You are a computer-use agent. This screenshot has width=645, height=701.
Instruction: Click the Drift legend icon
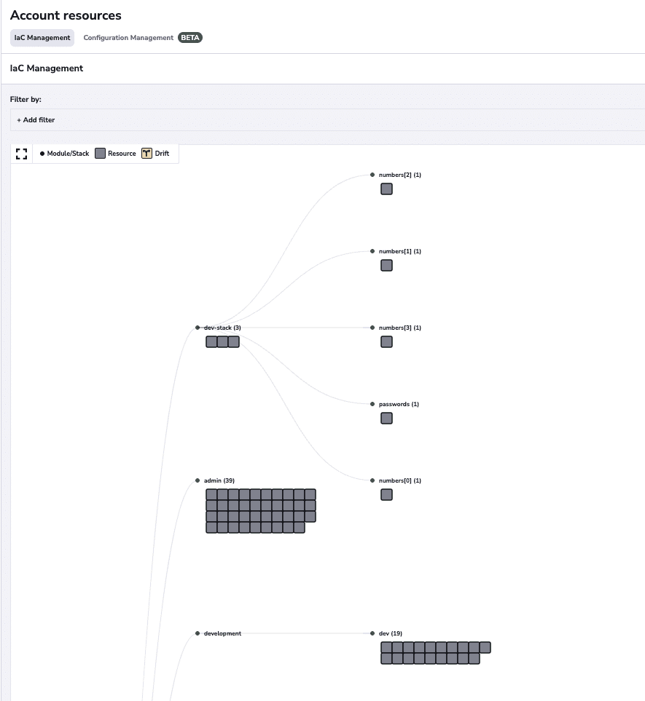tap(146, 154)
